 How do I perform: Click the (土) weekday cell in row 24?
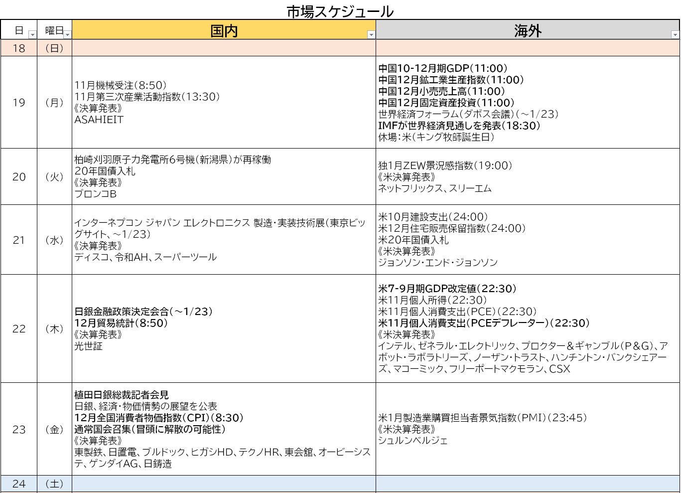(x=54, y=484)
